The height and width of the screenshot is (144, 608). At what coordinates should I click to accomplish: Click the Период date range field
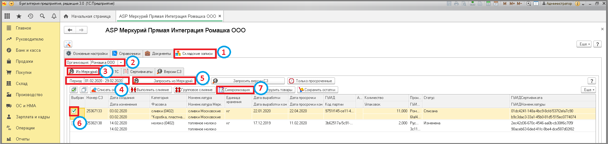tap(104, 81)
